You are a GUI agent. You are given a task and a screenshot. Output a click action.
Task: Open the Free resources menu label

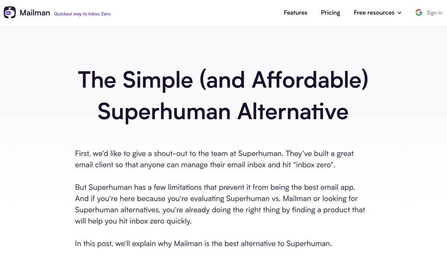pyautogui.click(x=374, y=13)
